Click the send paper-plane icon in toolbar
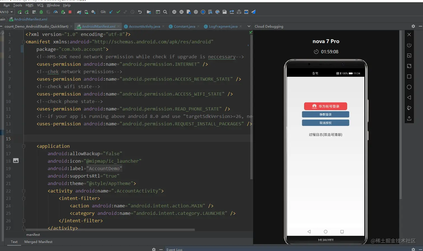This screenshot has height=251, width=423. pos(253,12)
